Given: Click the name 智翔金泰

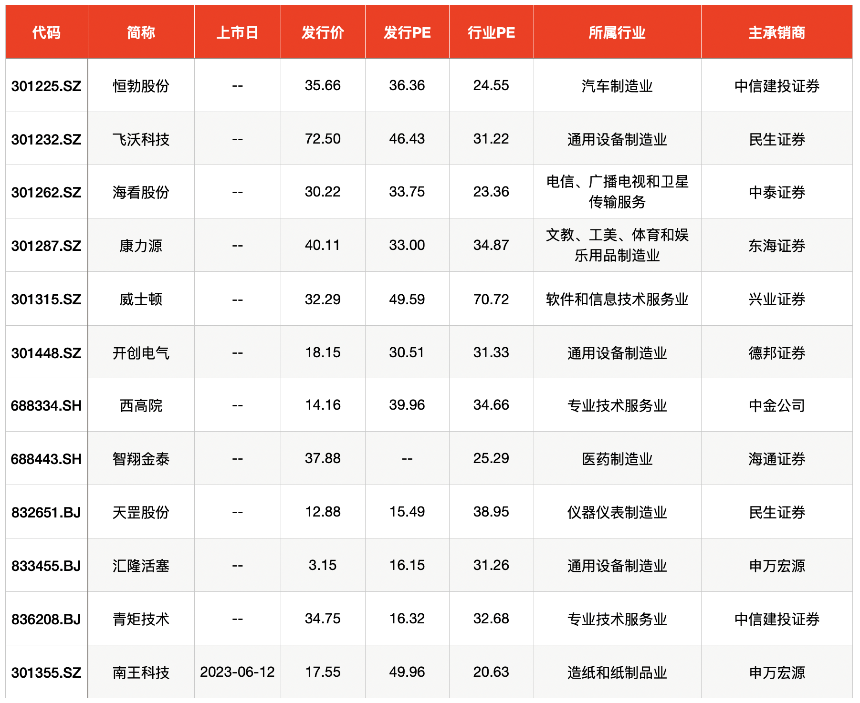Looking at the screenshot, I should pyautogui.click(x=141, y=459).
